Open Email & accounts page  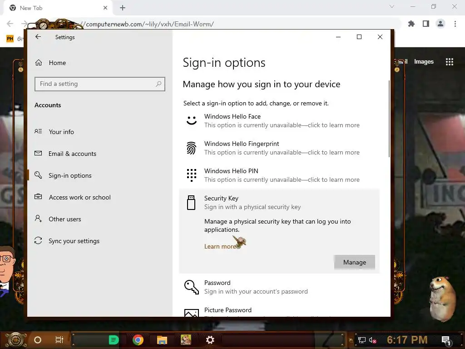pos(72,154)
